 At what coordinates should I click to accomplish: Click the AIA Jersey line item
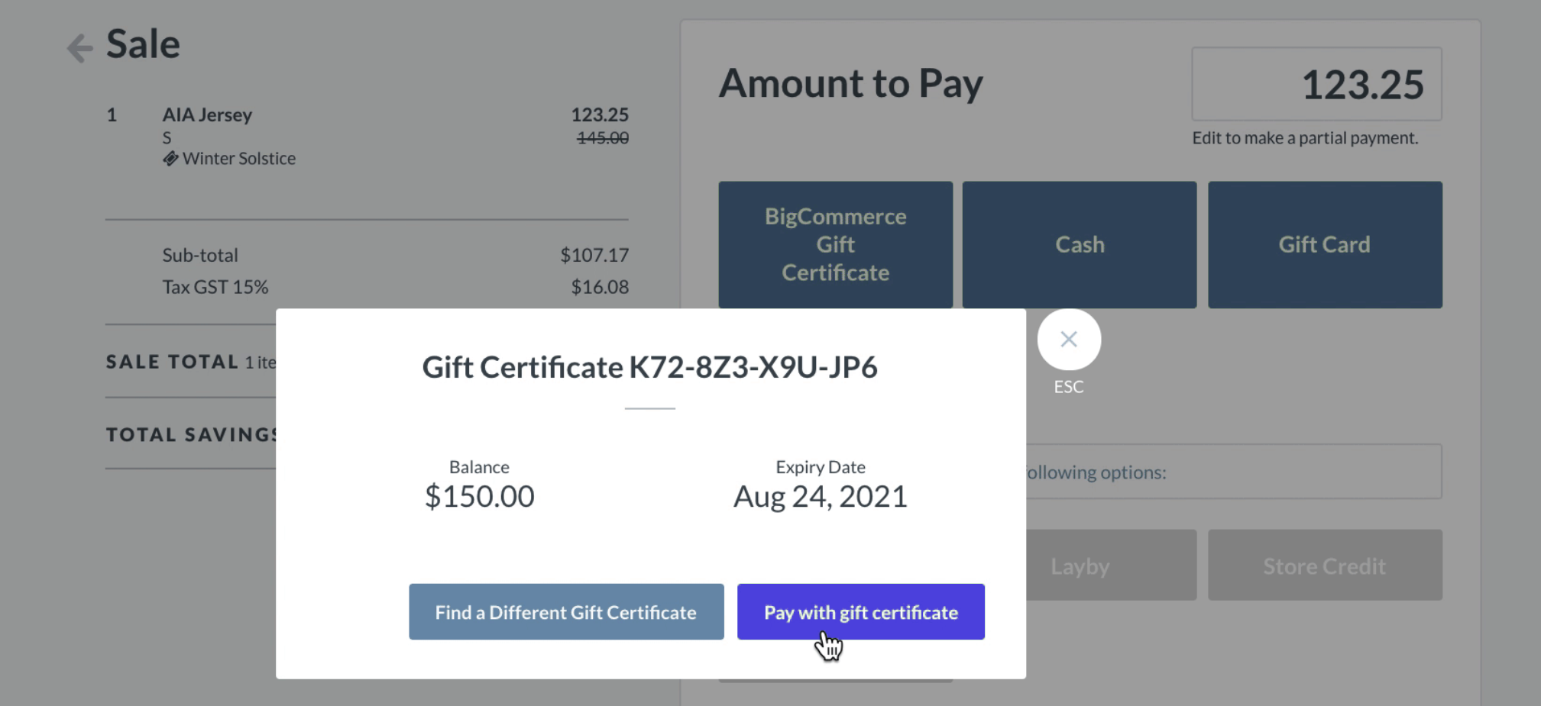tap(207, 115)
